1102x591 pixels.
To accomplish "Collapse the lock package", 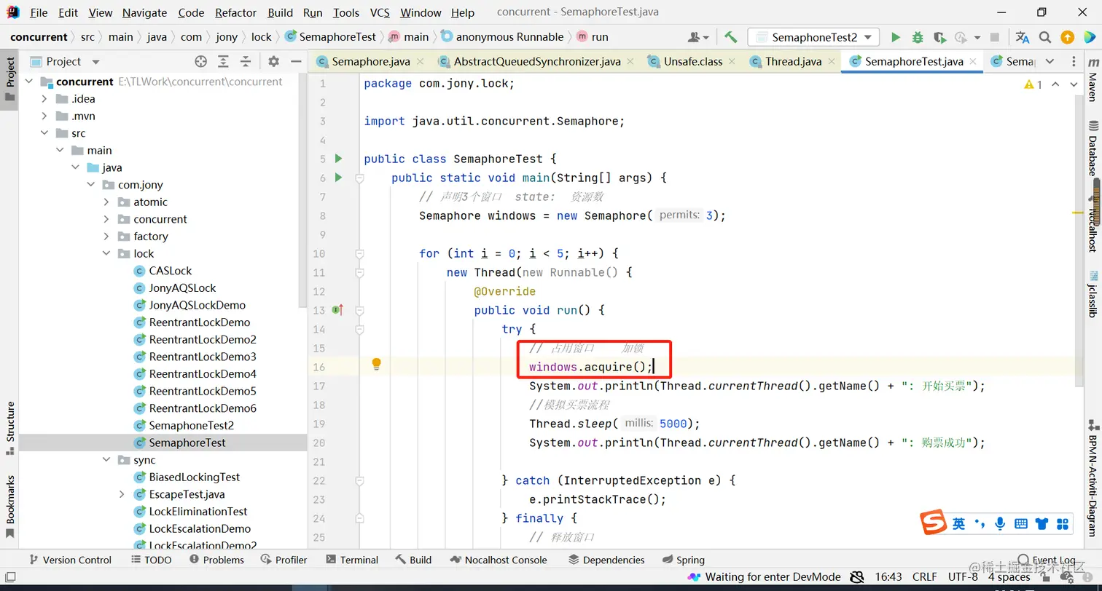I will click(x=106, y=253).
